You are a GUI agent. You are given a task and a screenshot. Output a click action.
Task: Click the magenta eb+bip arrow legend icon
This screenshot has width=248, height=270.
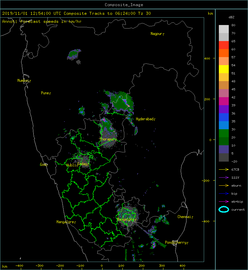(224, 201)
